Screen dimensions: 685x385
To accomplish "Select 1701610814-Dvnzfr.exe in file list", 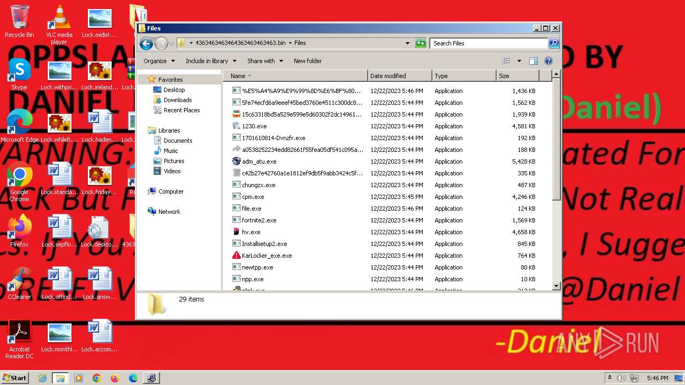I will tap(273, 138).
